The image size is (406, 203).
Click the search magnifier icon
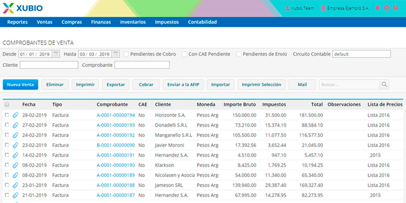tap(384, 84)
